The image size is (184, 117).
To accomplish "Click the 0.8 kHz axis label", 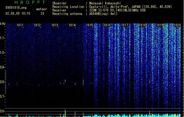I will (x=3, y=82).
